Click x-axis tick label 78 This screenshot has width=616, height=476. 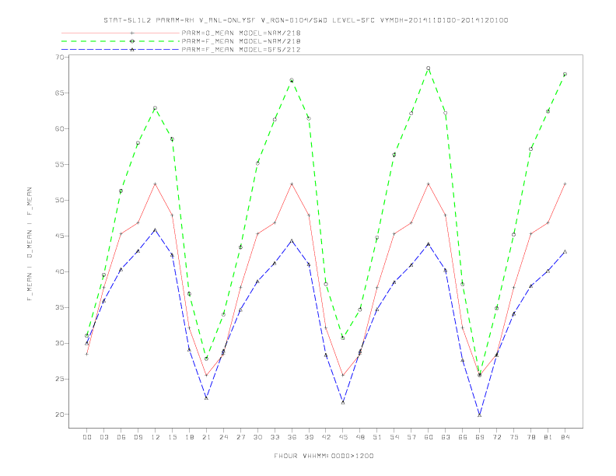coord(530,437)
